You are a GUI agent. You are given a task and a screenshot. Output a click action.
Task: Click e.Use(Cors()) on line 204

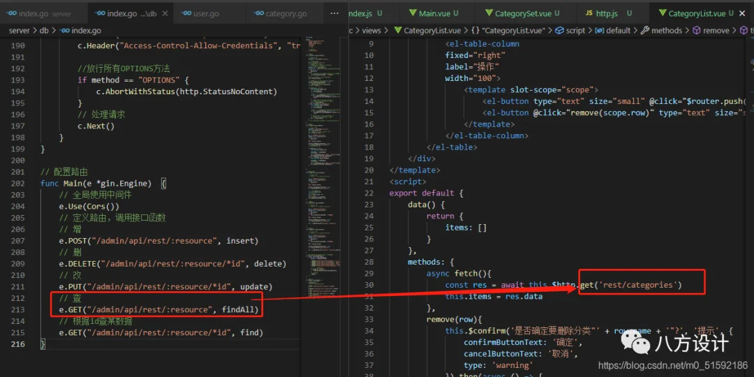[89, 206]
